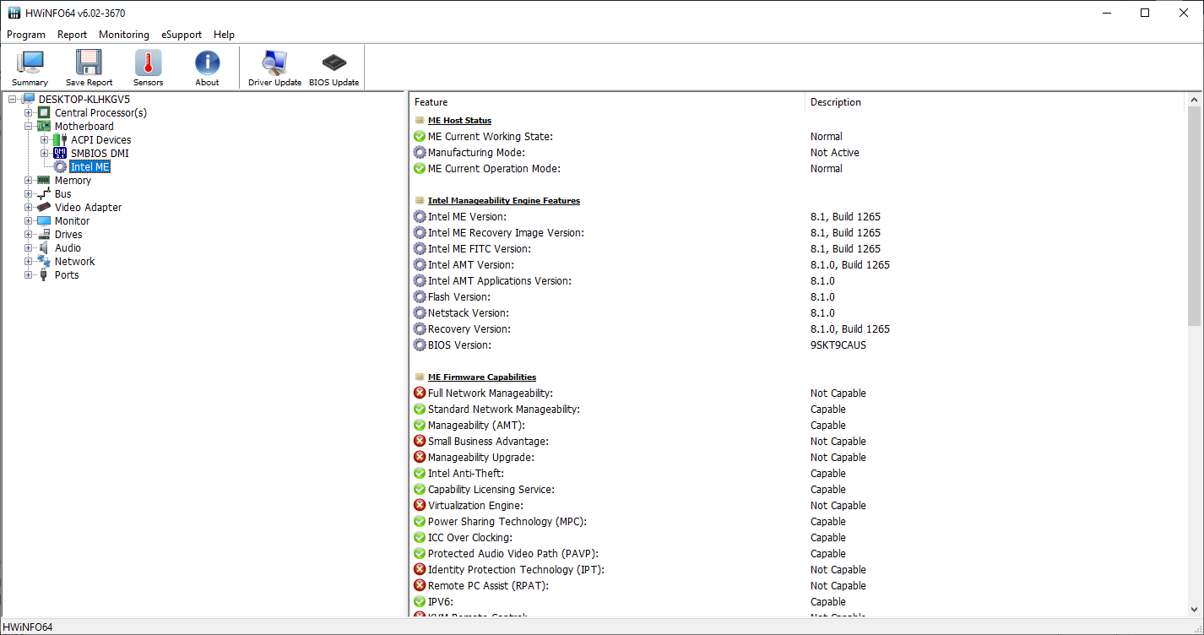Image resolution: width=1204 pixels, height=635 pixels.
Task: Click the scrollbar down arrow
Action: pyautogui.click(x=1194, y=608)
